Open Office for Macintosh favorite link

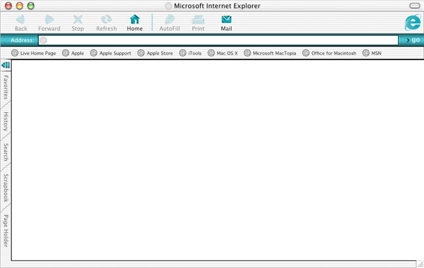click(x=329, y=53)
